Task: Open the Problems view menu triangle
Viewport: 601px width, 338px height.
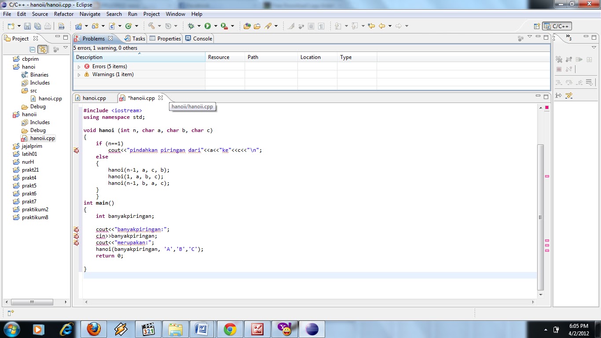Action: coord(529,37)
